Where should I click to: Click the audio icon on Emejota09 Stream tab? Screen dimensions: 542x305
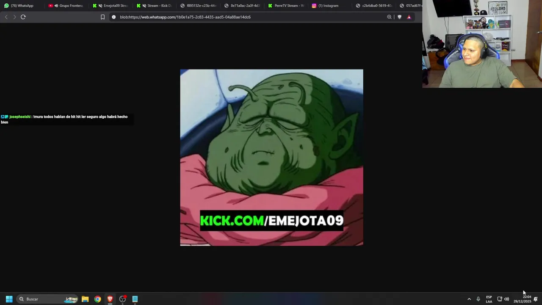[x=100, y=6]
